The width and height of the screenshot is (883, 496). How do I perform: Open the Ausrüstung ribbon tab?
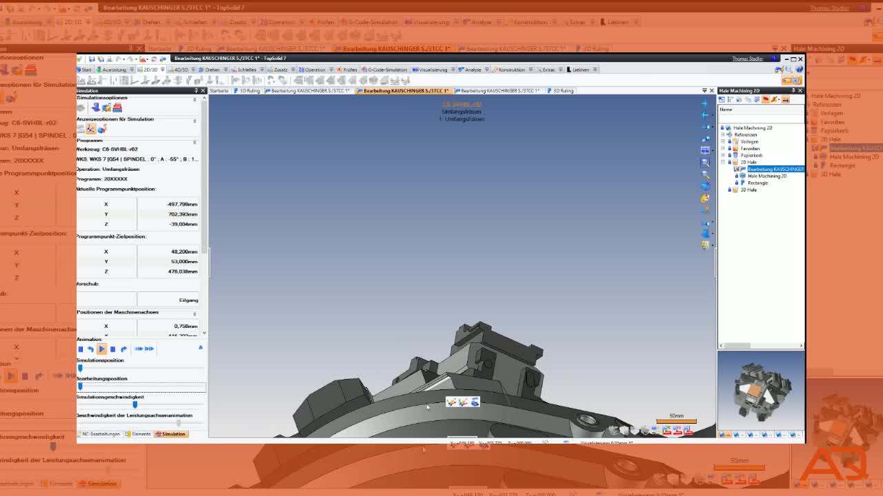pos(112,70)
